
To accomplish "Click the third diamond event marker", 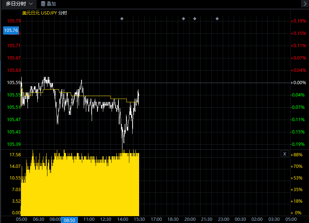I will 195,18.
